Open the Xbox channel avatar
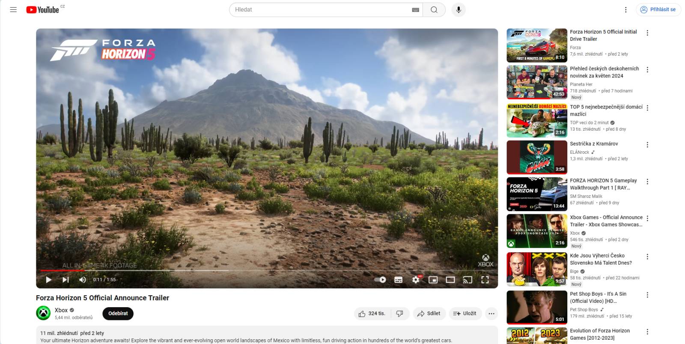The height and width of the screenshot is (344, 685). [x=43, y=313]
